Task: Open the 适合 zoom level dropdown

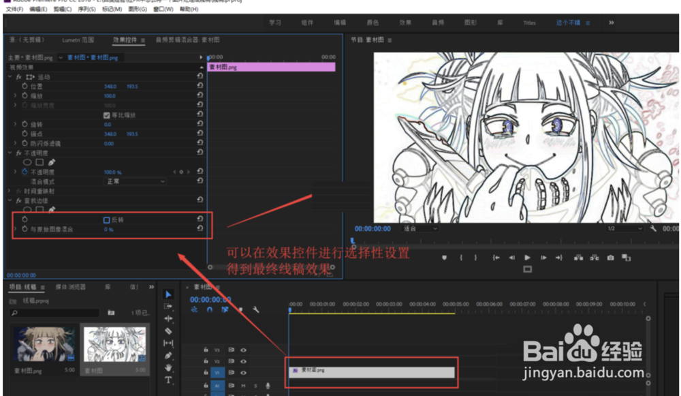Action: click(419, 228)
